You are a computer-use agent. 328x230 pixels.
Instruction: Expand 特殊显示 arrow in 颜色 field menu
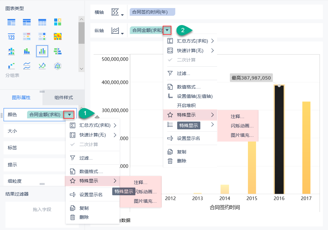pyautogui.click(x=115, y=180)
